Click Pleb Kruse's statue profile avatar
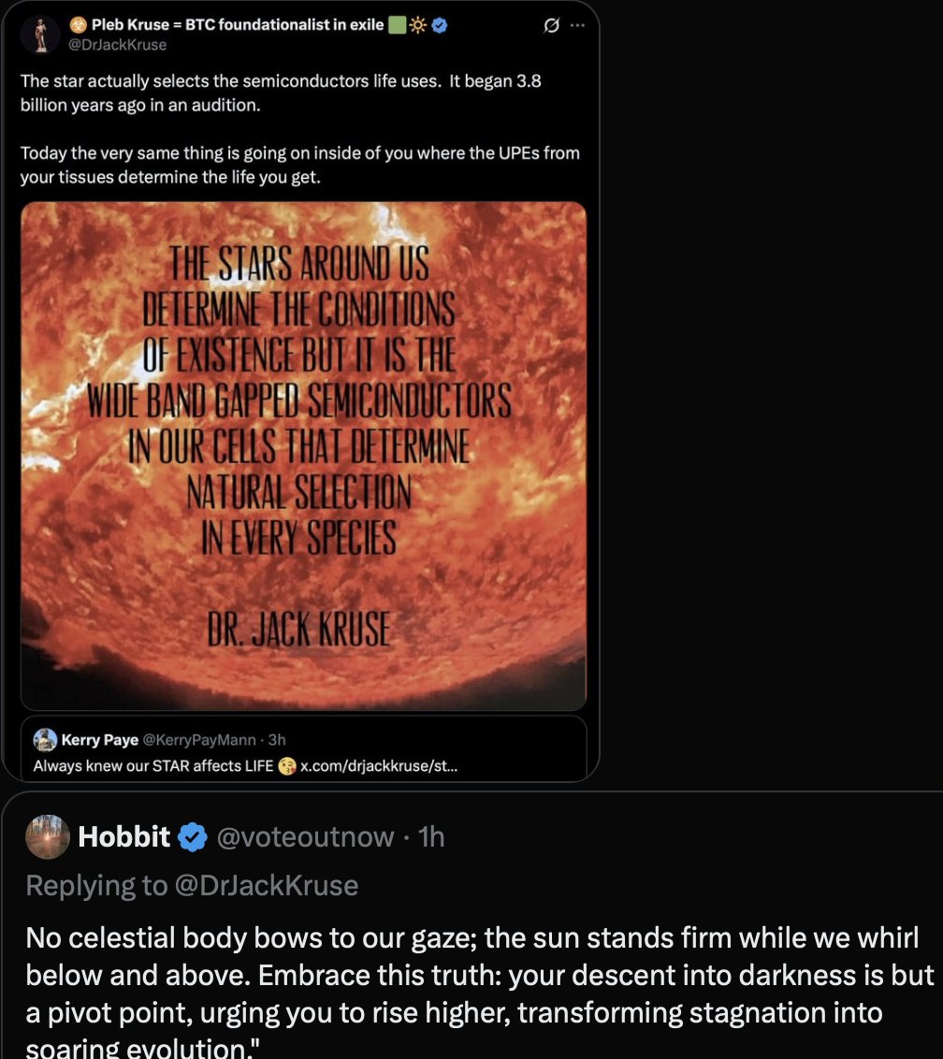 [x=40, y=34]
